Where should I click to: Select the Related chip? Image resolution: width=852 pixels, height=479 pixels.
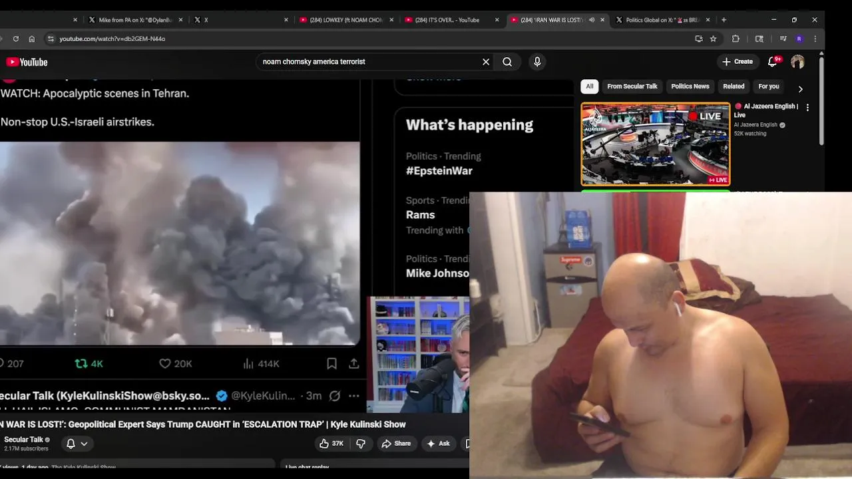(734, 86)
